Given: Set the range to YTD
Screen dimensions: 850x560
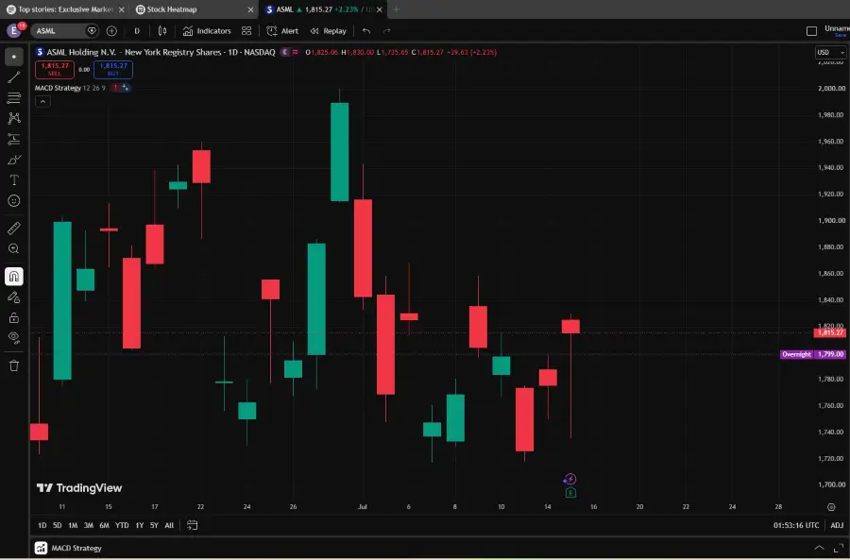Looking at the screenshot, I should point(122,525).
